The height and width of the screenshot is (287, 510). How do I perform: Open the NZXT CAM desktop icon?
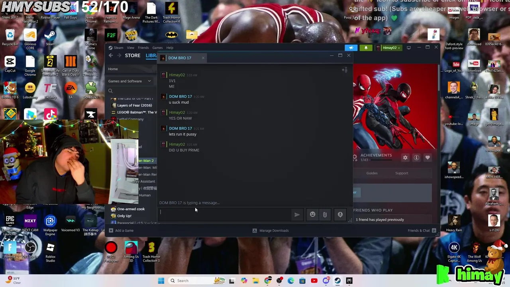(x=30, y=223)
